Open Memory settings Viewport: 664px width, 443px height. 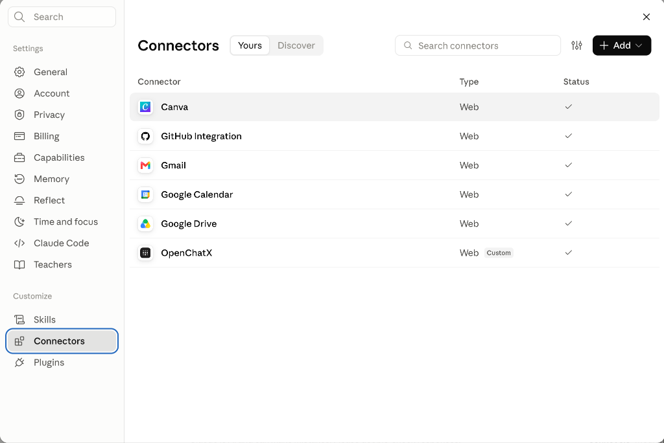click(x=62, y=179)
